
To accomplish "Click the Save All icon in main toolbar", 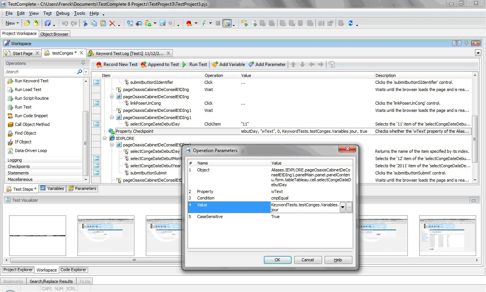I will 48,23.
